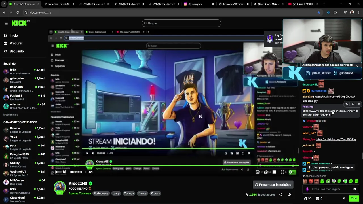Open Fusion88 channel in following list
The image size is (363, 204).
pos(24,97)
